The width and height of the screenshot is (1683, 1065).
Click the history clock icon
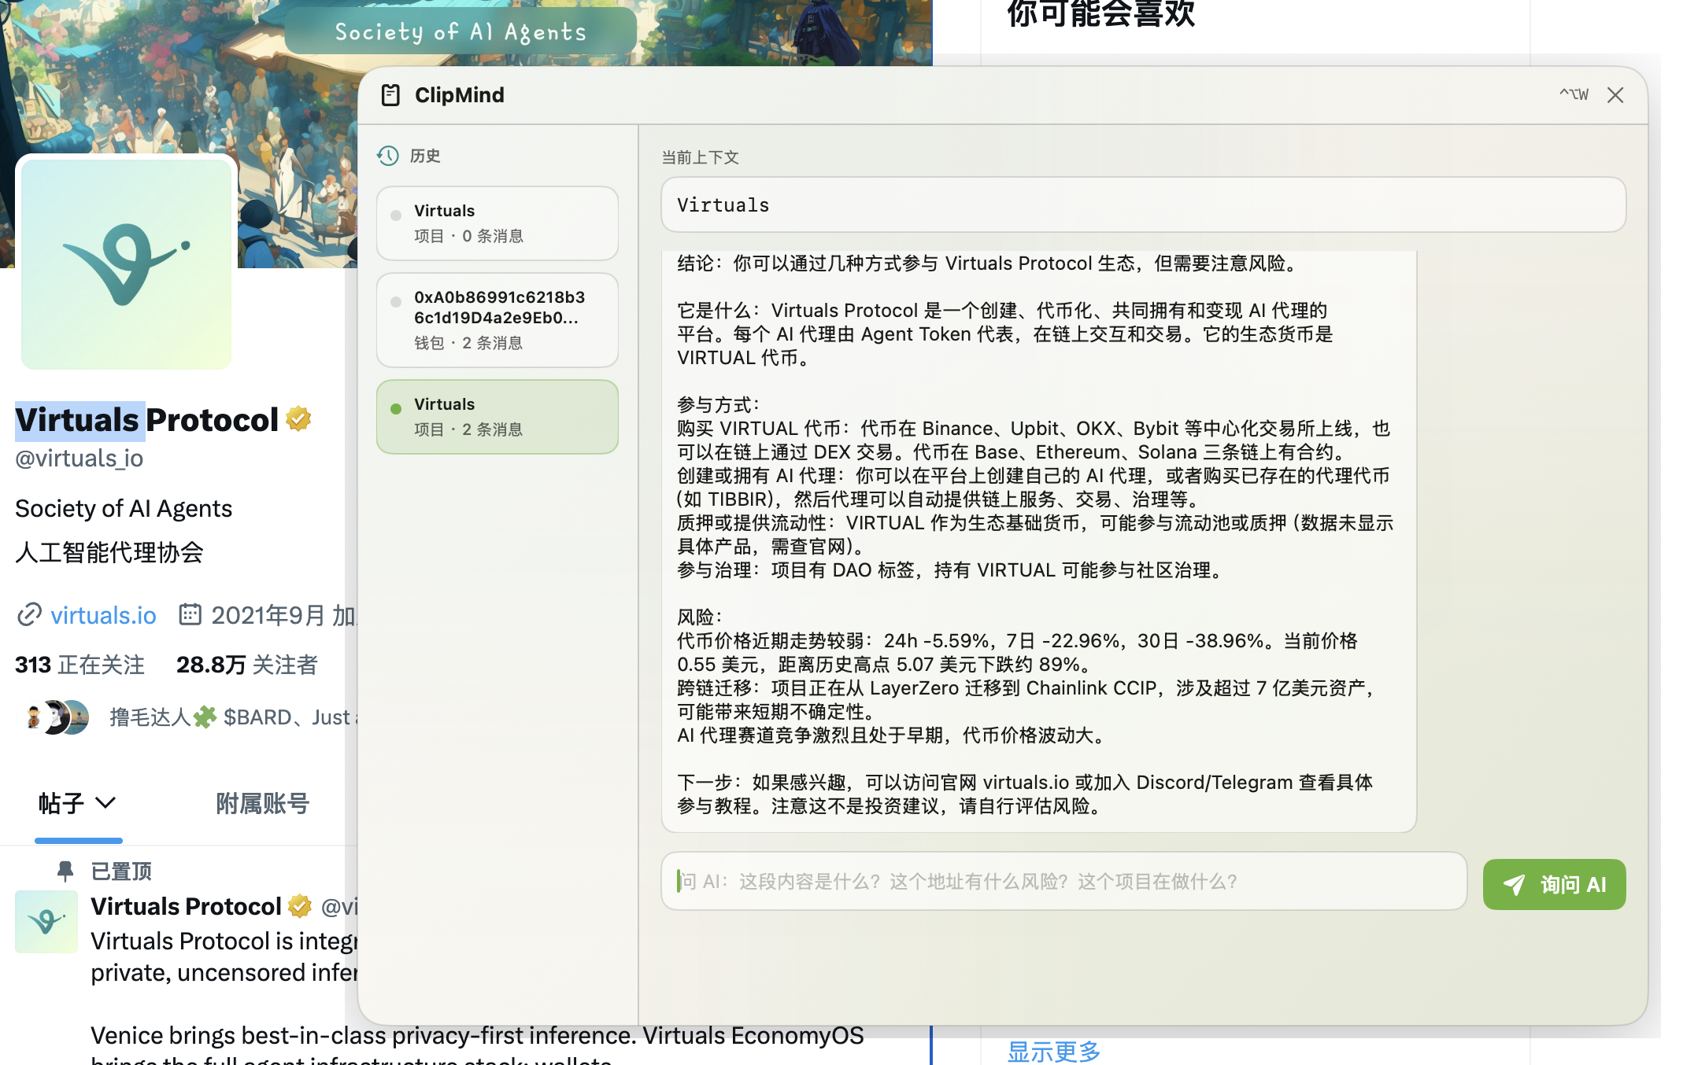click(388, 156)
